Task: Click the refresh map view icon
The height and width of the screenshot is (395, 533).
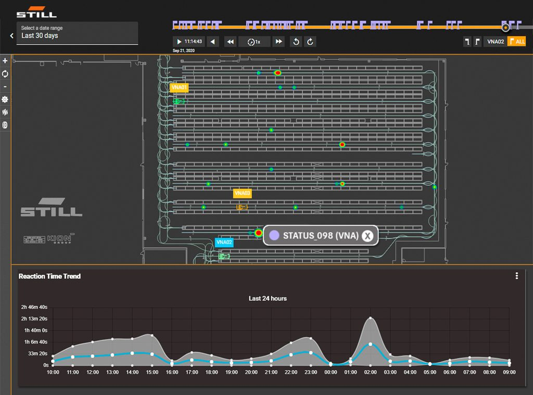Action: (5, 74)
